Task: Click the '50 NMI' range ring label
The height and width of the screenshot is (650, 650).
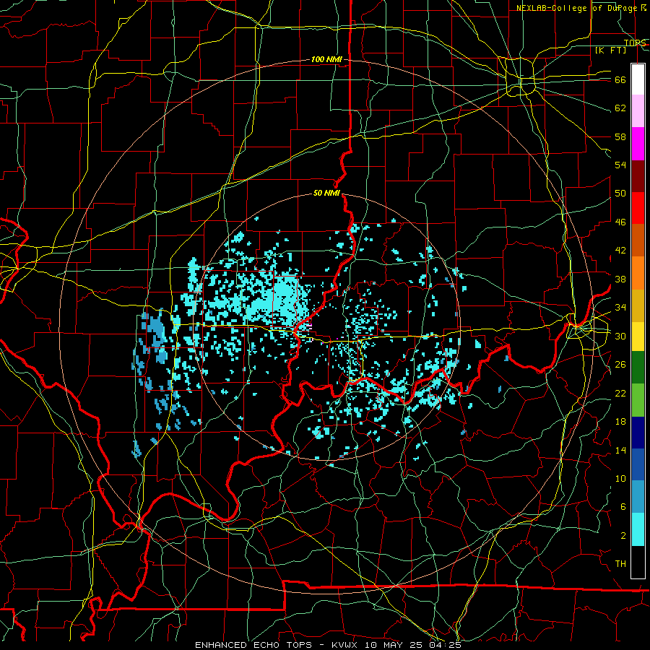Action: coord(326,193)
